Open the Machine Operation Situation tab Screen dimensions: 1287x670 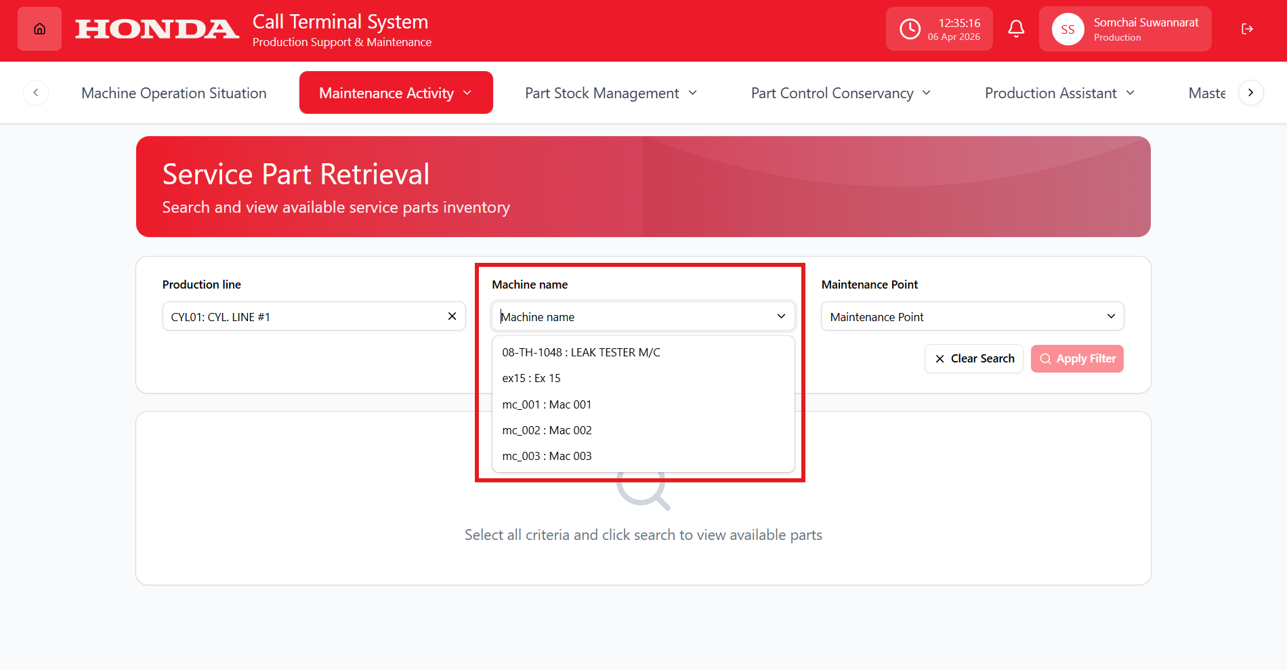pos(174,93)
